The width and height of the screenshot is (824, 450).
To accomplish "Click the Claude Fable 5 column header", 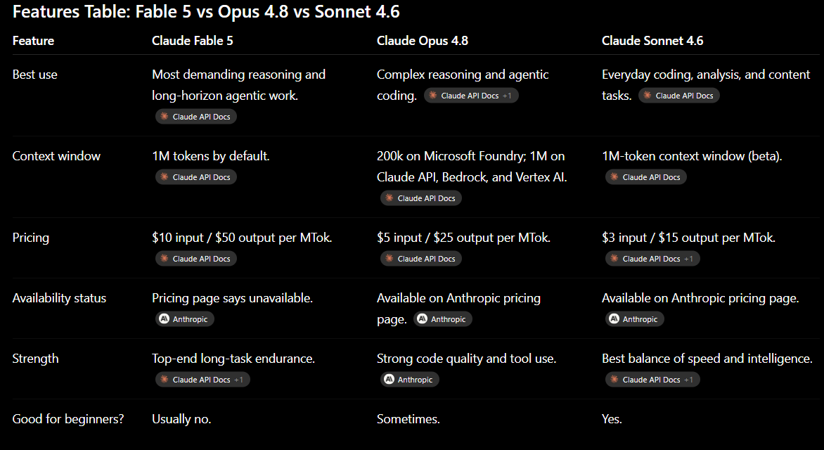I will coord(193,41).
